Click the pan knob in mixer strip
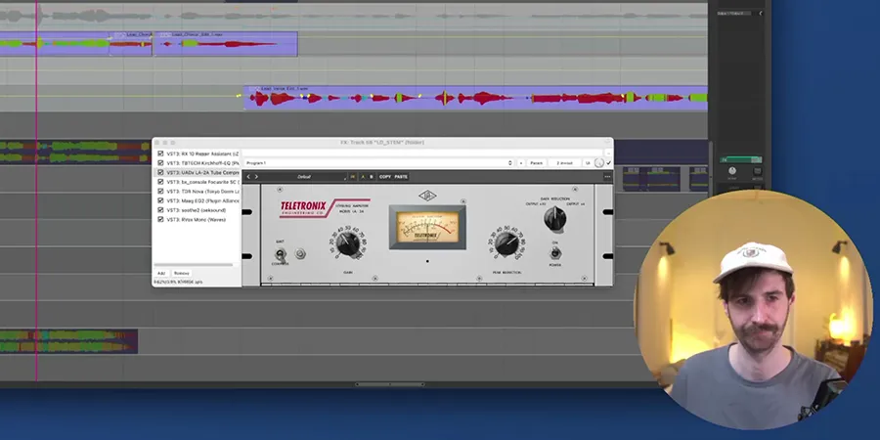Screen dimensions: 880x440 coord(731,170)
